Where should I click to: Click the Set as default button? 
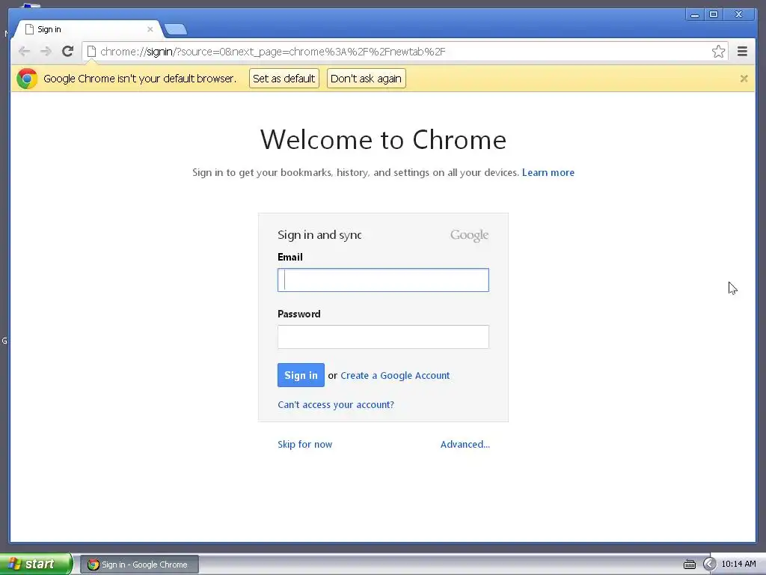[284, 78]
